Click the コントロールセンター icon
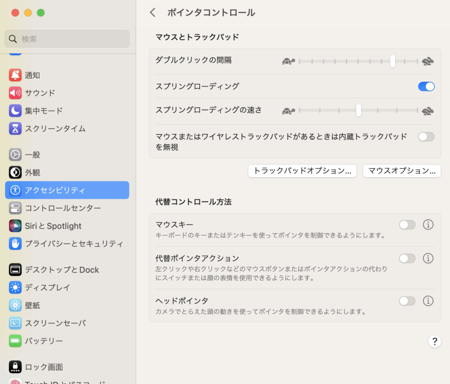Screen dimensions: 450x384 [15, 208]
